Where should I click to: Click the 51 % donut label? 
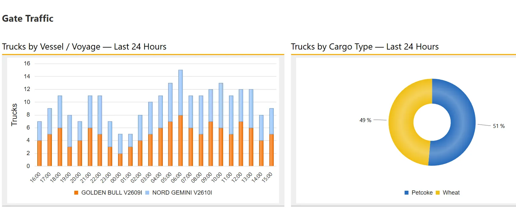coord(499,126)
